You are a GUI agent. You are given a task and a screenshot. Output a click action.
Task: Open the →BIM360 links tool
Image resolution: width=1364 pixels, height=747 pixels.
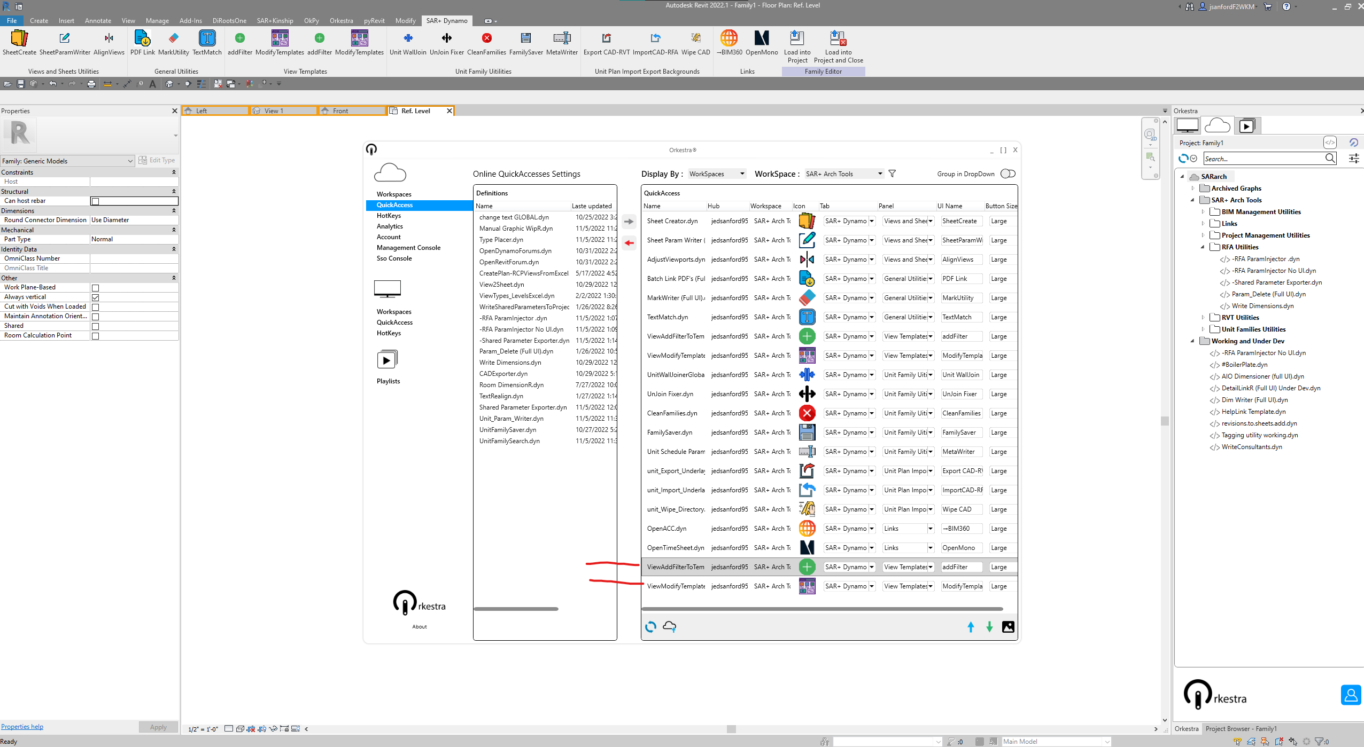click(730, 38)
